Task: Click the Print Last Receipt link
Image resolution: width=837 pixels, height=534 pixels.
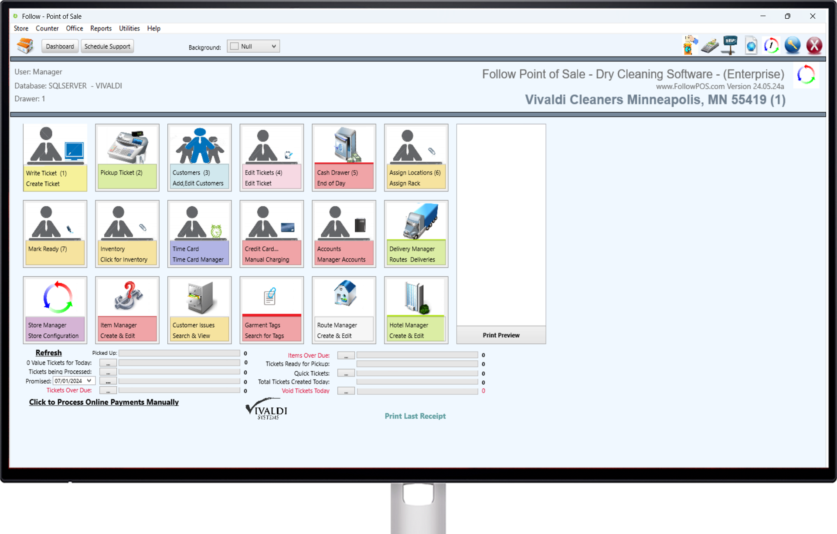Action: coord(415,416)
